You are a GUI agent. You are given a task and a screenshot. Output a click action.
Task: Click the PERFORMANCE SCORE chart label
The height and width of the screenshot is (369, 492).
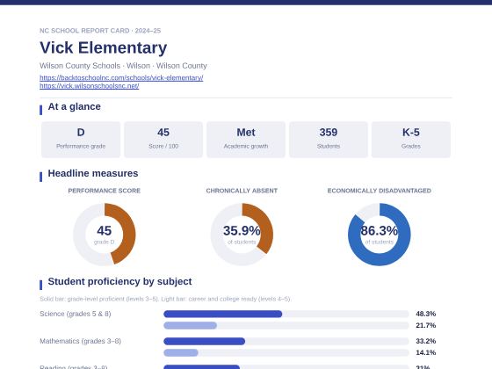coord(105,191)
